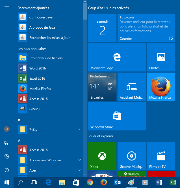Open GIMP 2 from the app list
The width and height of the screenshot is (180, 188).
tap(49, 109)
